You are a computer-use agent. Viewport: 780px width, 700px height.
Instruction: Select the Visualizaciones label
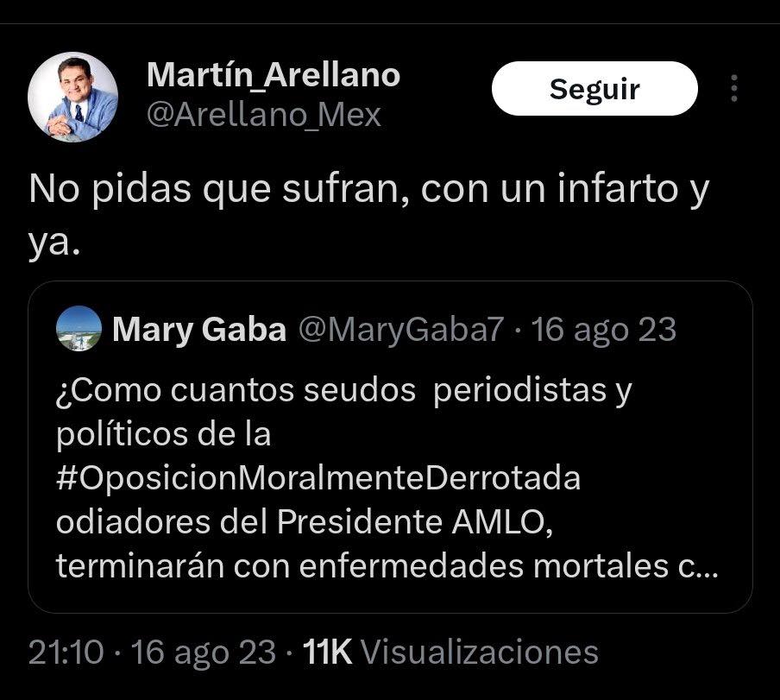(478, 652)
